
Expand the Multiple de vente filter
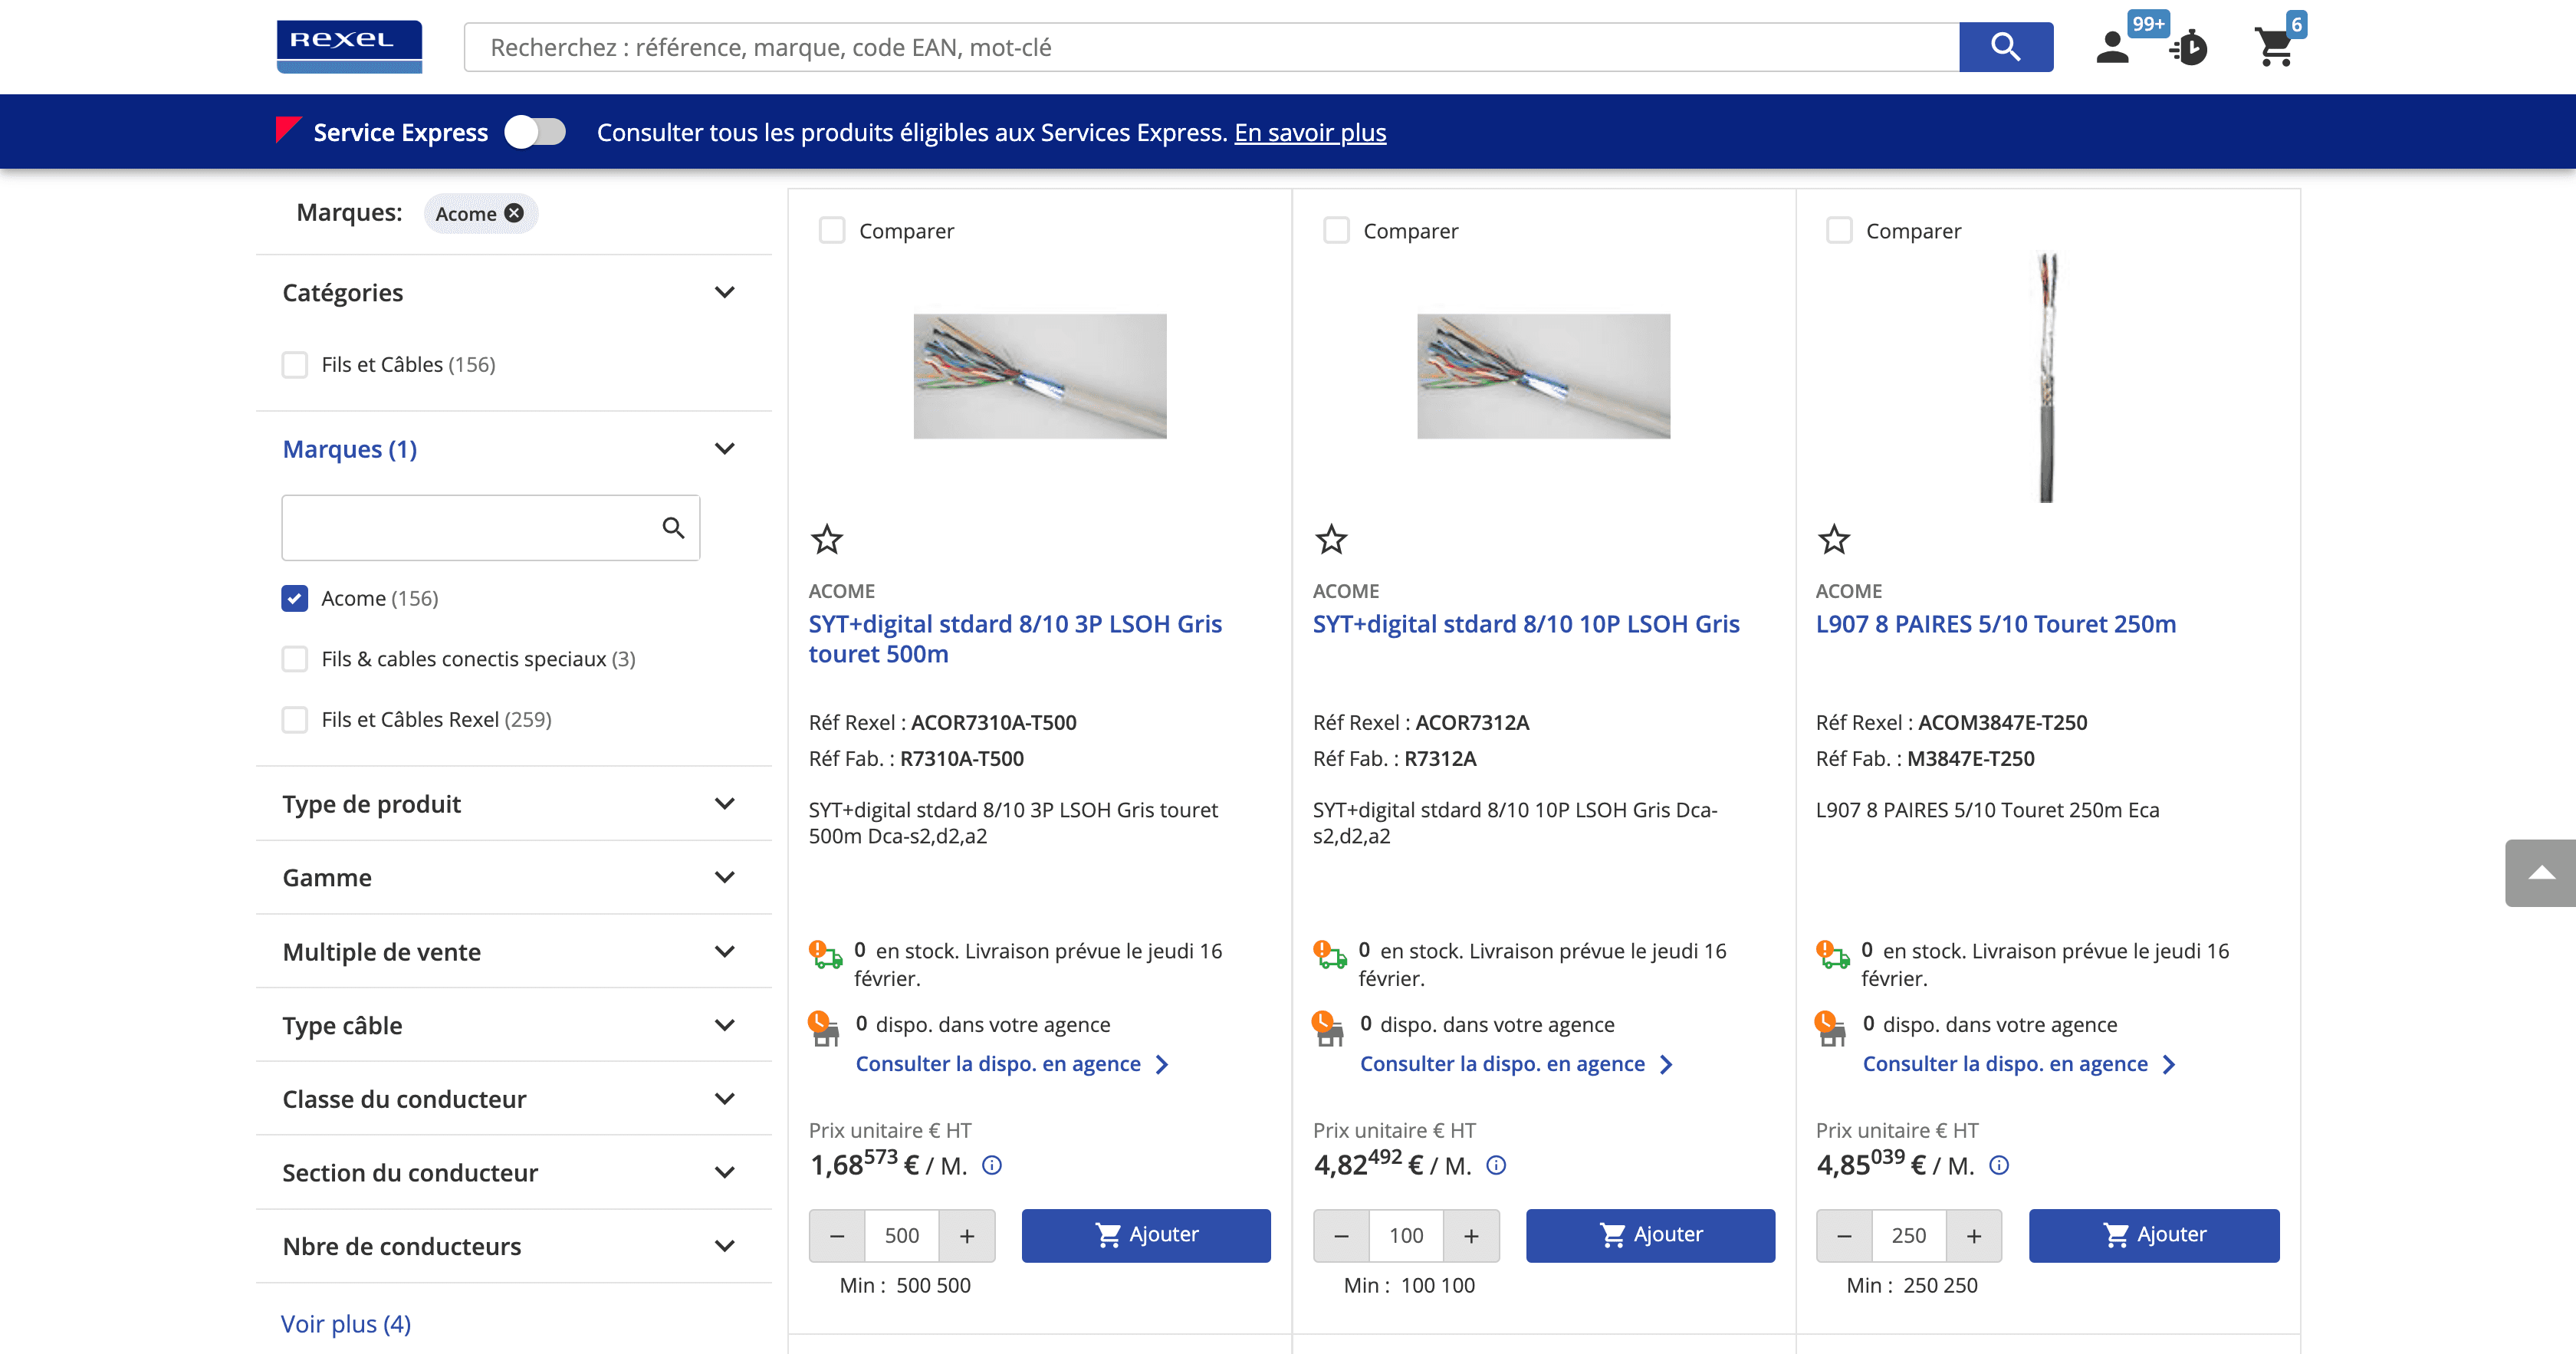(x=725, y=951)
